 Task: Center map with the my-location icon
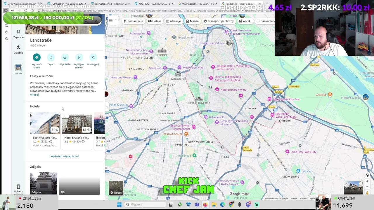coord(367,175)
